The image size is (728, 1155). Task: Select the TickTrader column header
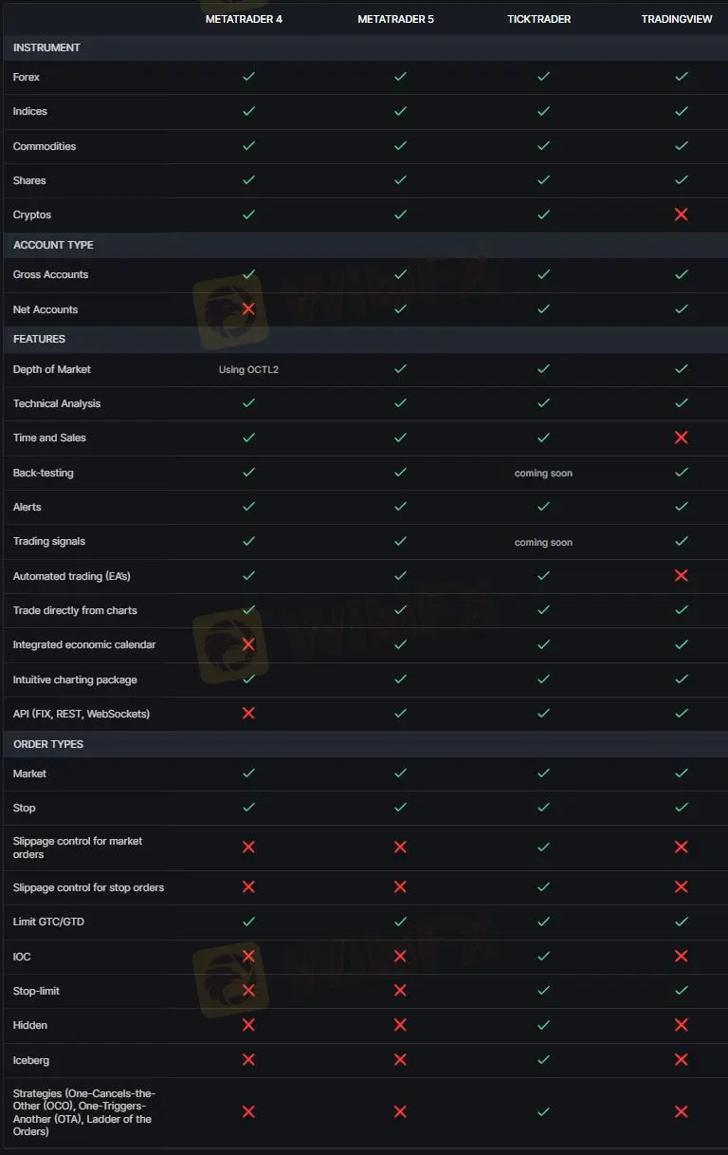(538, 19)
